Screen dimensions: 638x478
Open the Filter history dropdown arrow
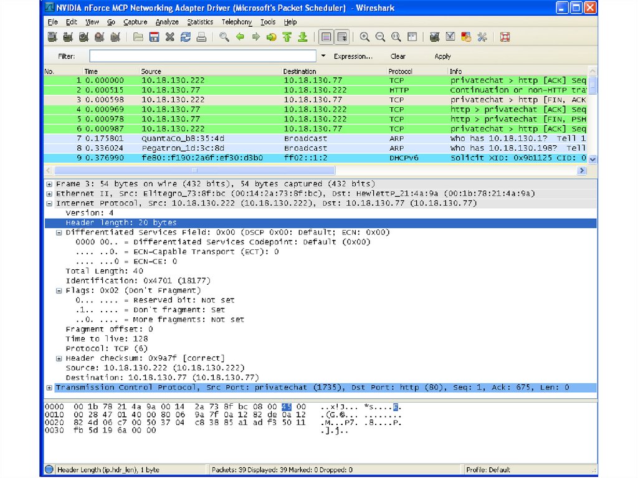click(323, 56)
